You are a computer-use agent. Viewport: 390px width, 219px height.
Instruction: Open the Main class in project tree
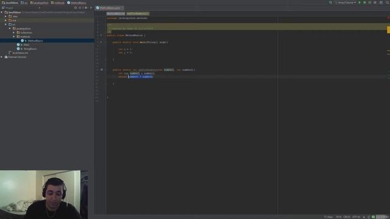point(26,44)
